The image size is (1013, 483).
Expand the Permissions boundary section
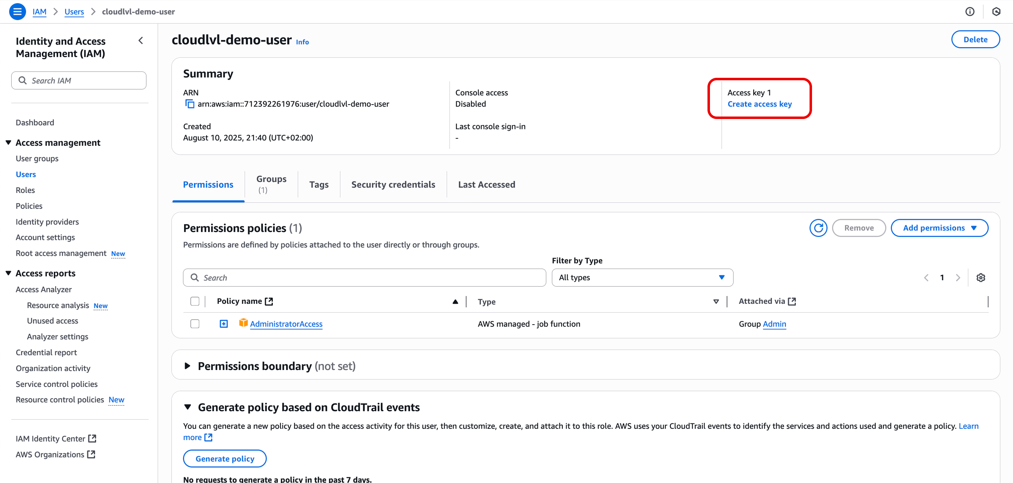[x=188, y=365]
